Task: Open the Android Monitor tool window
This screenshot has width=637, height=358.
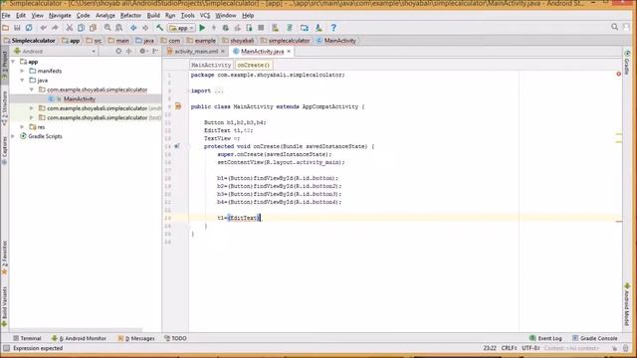Action: [x=79, y=338]
